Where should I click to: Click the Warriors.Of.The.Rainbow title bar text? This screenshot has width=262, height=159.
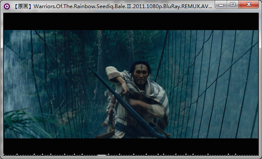(x=123, y=6)
